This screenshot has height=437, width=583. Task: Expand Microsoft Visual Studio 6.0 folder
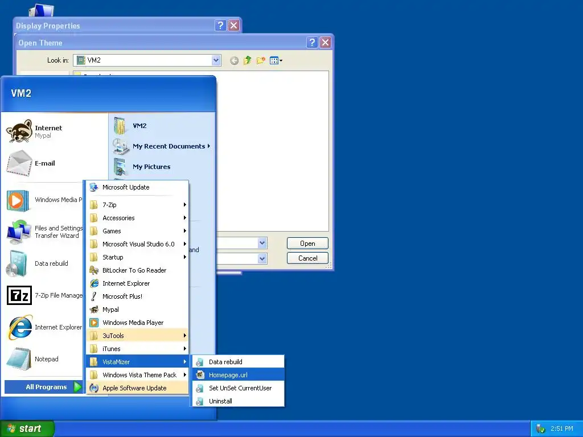point(137,244)
